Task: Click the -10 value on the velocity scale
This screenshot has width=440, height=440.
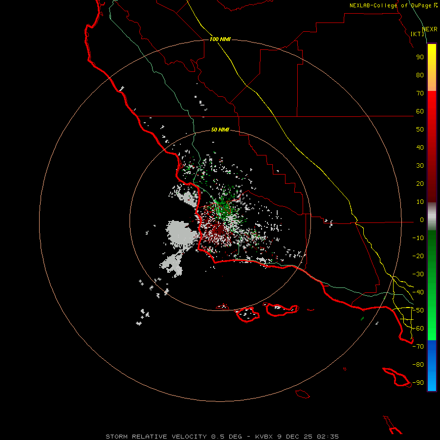Action: (x=418, y=238)
